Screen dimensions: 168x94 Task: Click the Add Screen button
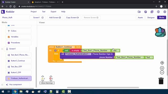(55, 17)
